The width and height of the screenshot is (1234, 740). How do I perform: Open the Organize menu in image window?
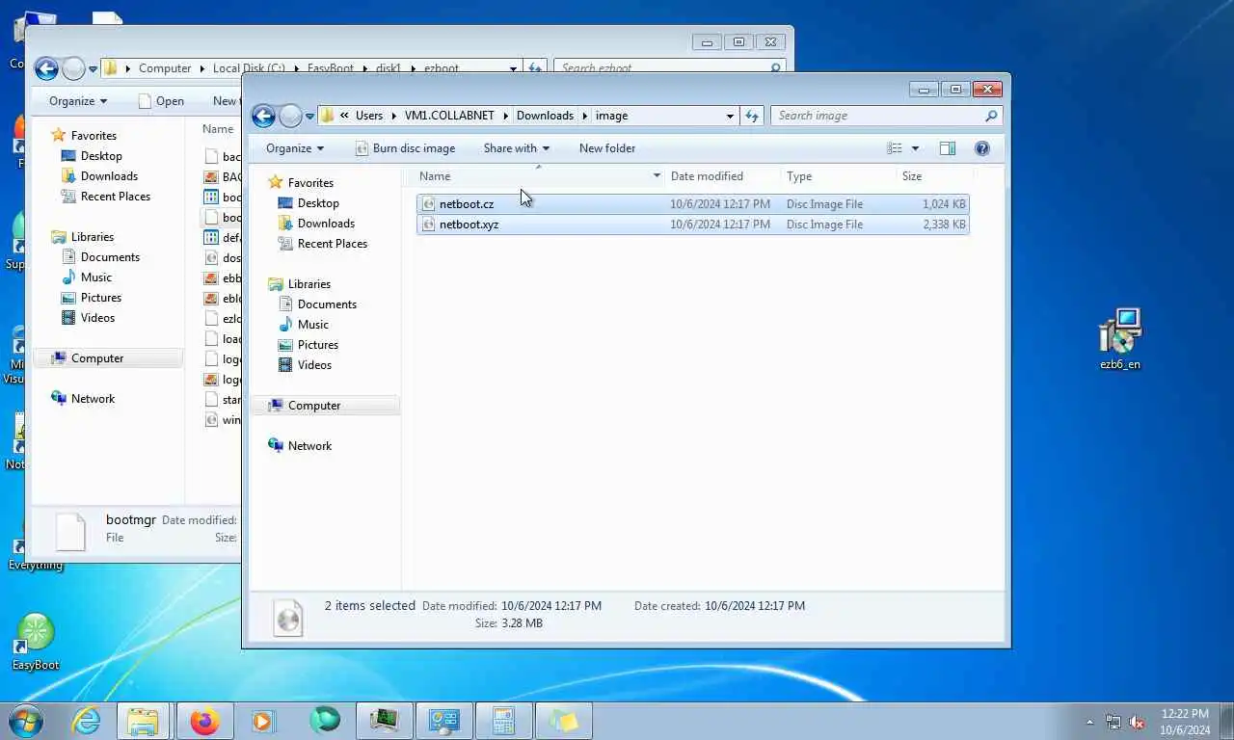(x=295, y=148)
